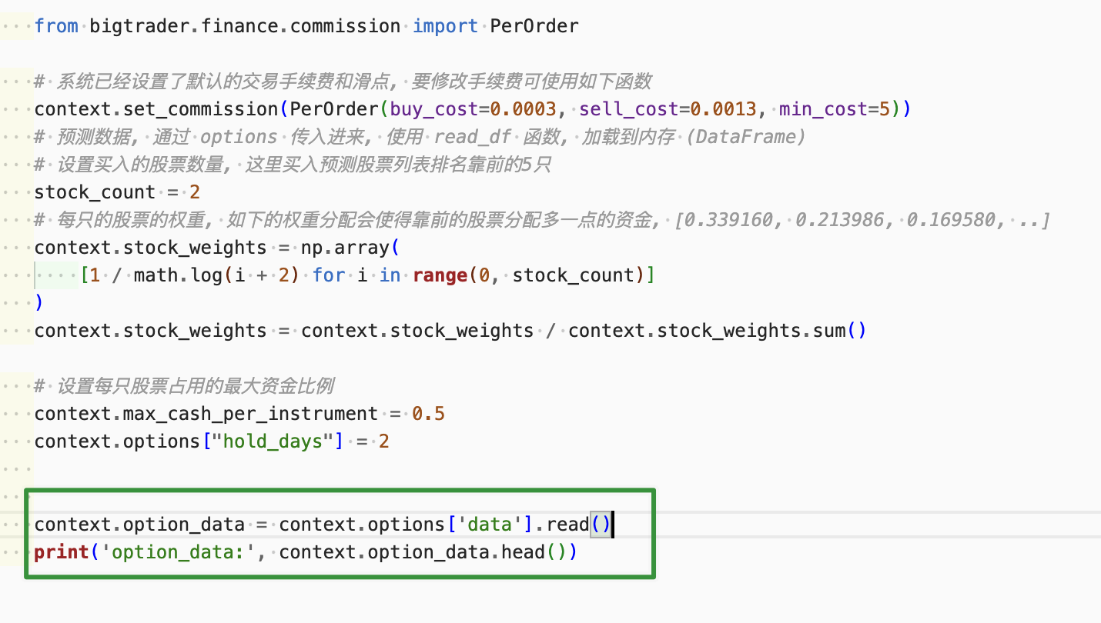Place cursor after the read() call
Image resolution: width=1101 pixels, height=623 pixels.
[612, 525]
